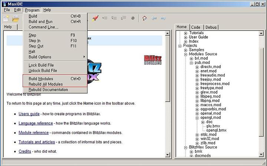Select opengl.bmx in the tree
This screenshot has height=166, width=267.
click(x=216, y=130)
